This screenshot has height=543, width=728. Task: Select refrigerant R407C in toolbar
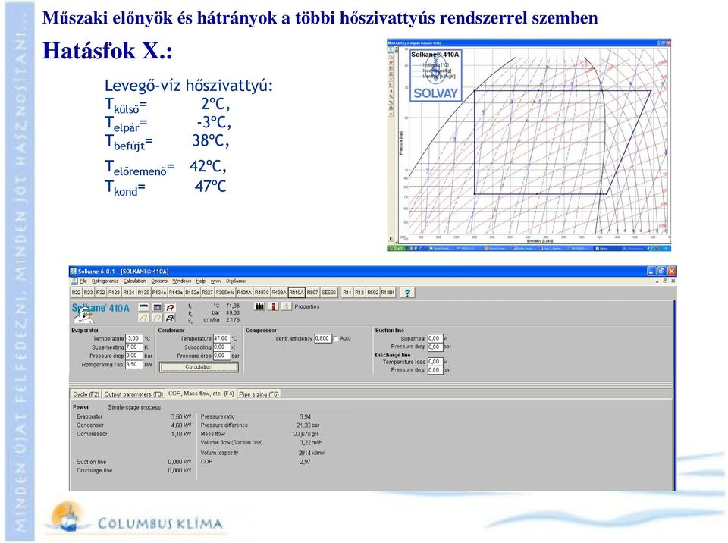(x=262, y=293)
